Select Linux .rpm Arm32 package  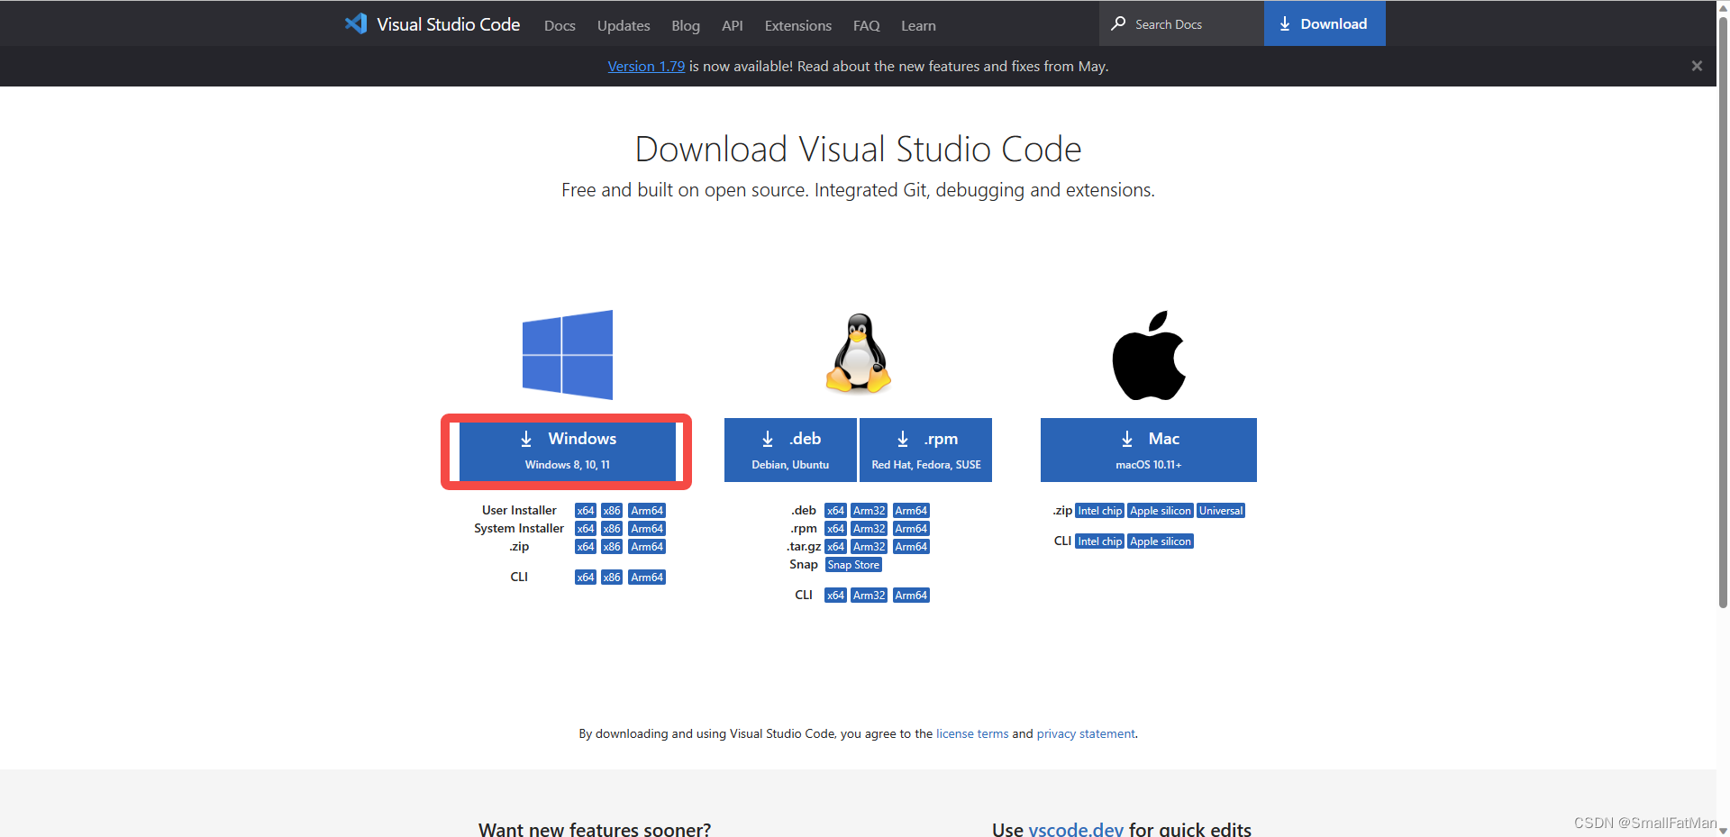click(870, 529)
